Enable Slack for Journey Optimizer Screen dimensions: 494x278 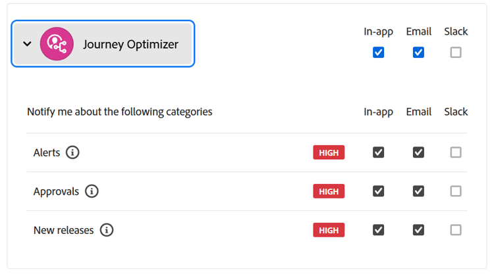click(x=456, y=53)
